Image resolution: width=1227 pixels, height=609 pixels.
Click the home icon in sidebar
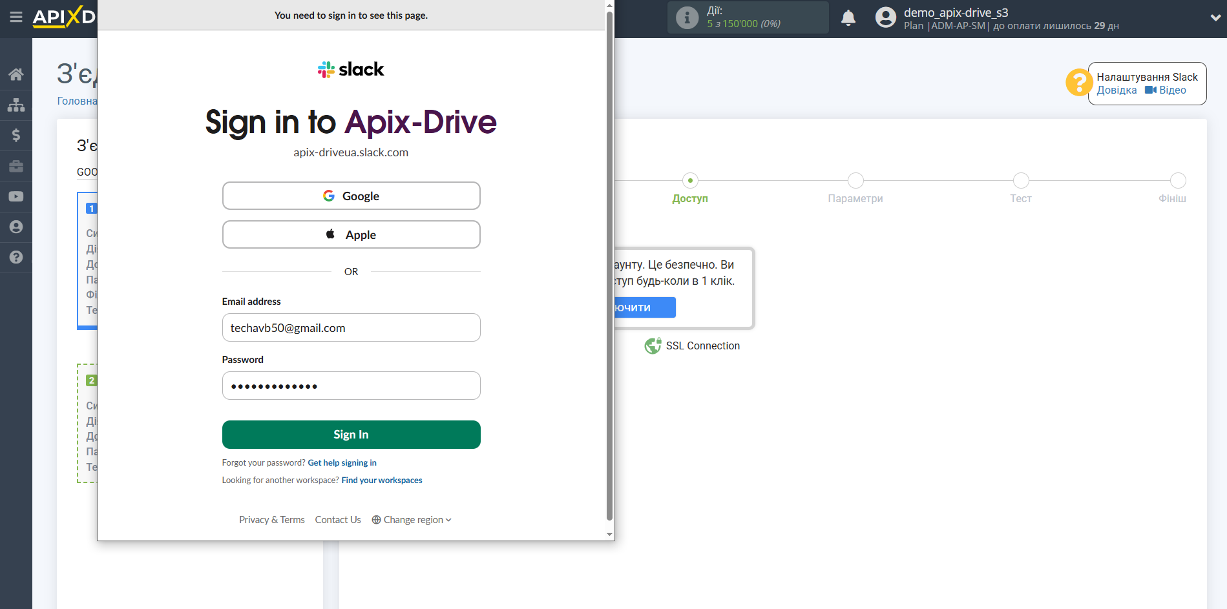(x=16, y=74)
